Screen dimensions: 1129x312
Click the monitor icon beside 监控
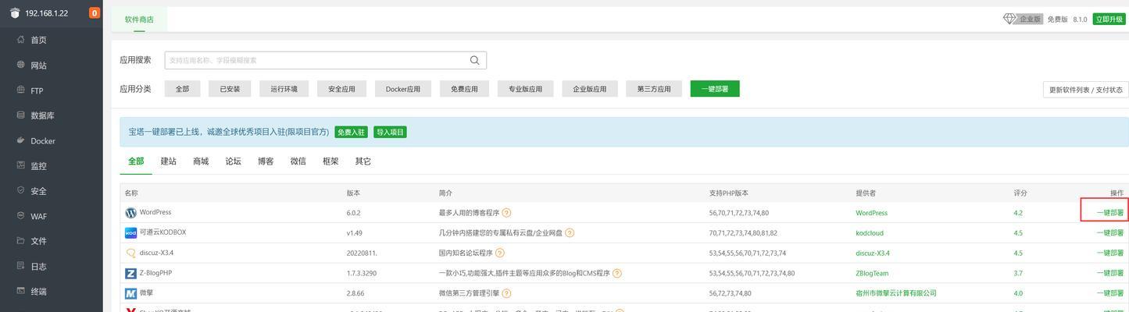(21, 165)
